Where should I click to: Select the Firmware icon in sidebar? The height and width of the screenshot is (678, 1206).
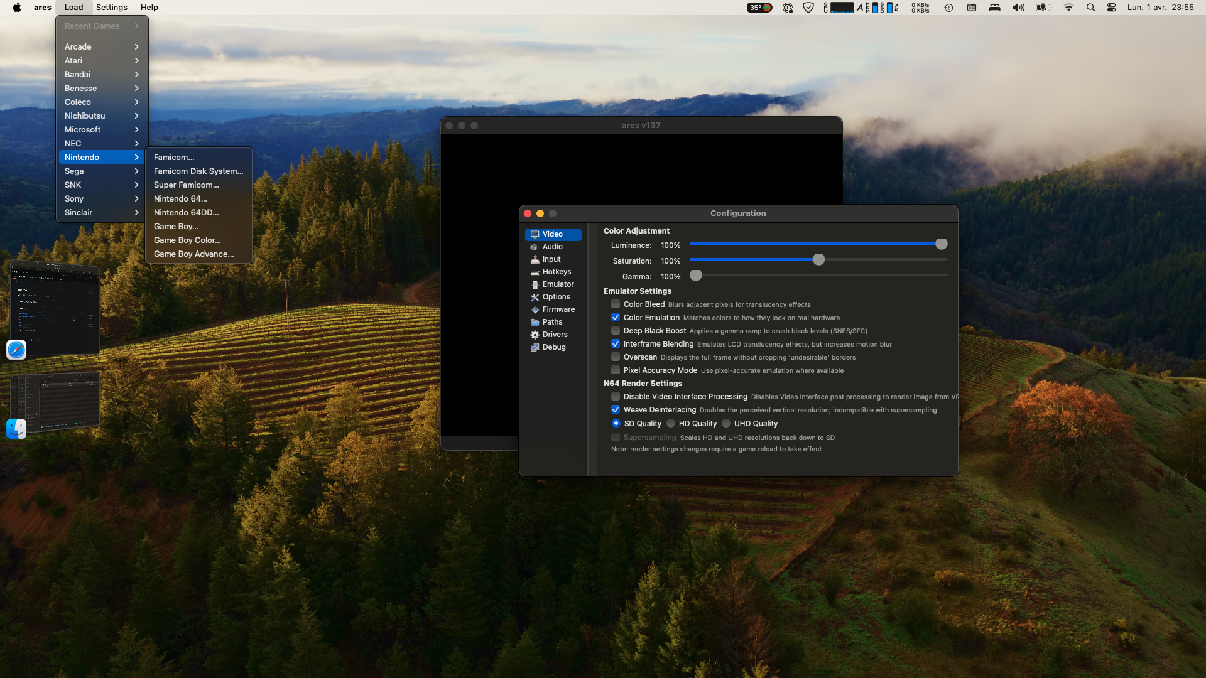click(x=535, y=309)
